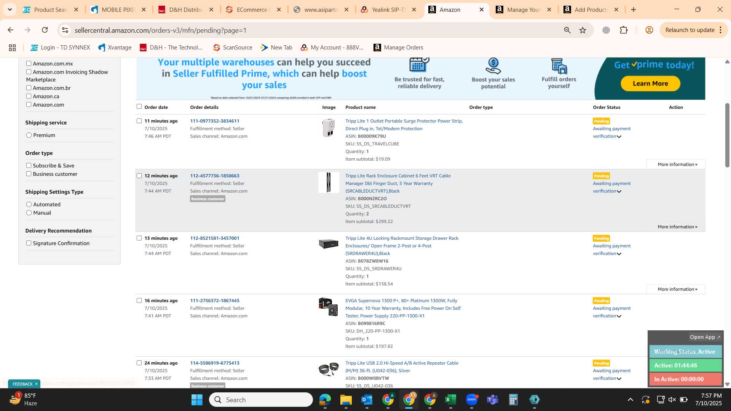Click the Learn More prime button

[650, 84]
